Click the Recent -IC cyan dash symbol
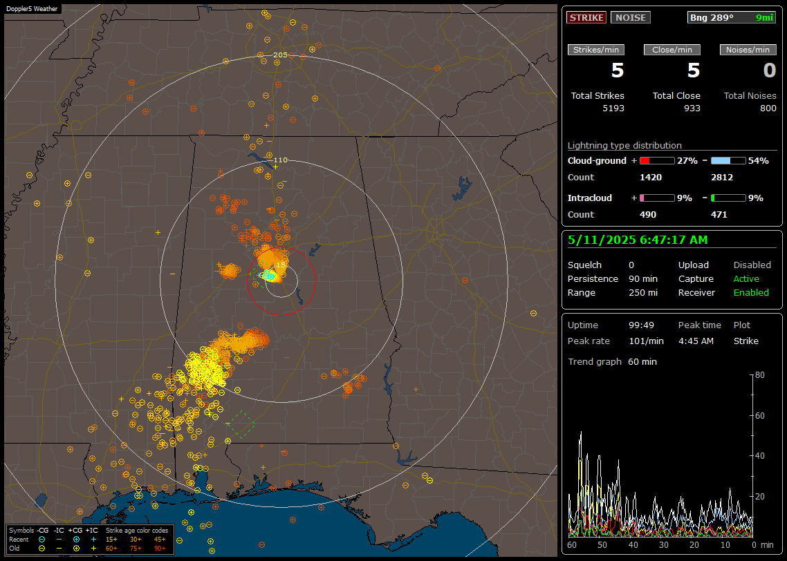The image size is (787, 561). [x=59, y=540]
